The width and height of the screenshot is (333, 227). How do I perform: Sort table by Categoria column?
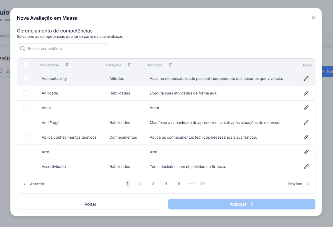click(x=129, y=65)
